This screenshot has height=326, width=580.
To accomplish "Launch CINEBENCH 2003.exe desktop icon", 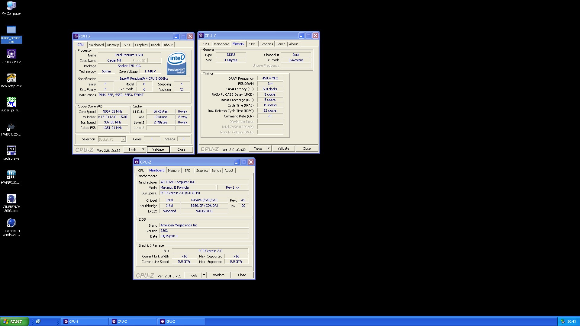I will (11, 203).
